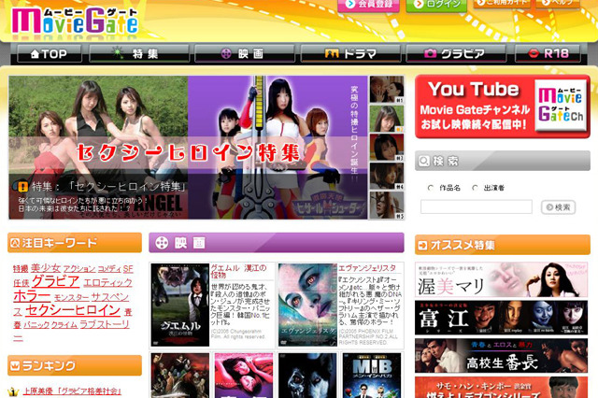Open the TOP home tab

click(x=45, y=54)
